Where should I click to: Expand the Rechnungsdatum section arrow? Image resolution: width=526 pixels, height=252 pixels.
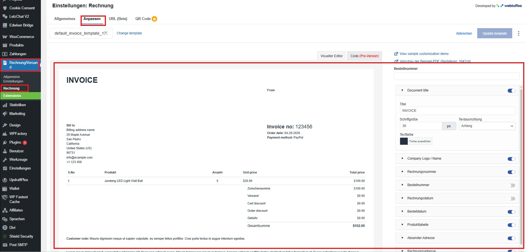(402, 198)
